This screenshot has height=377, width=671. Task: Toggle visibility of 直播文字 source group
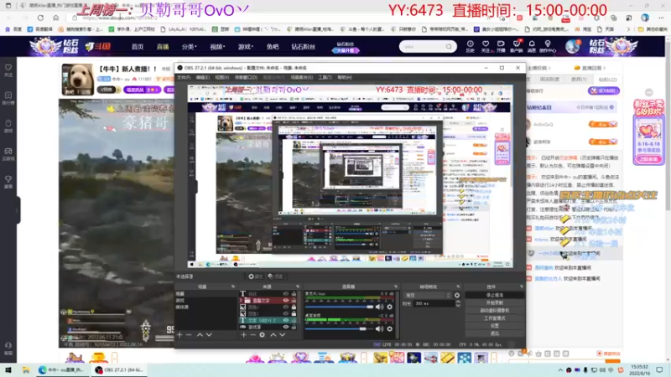285,301
